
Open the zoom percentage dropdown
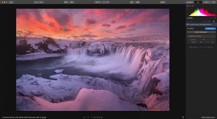(98, 2)
